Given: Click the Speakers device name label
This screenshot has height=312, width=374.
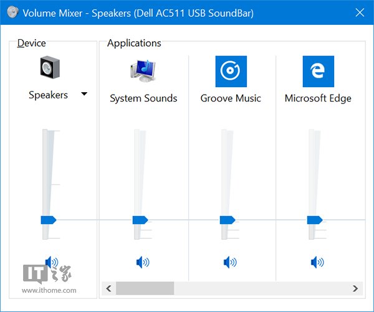Looking at the screenshot, I should click(48, 95).
